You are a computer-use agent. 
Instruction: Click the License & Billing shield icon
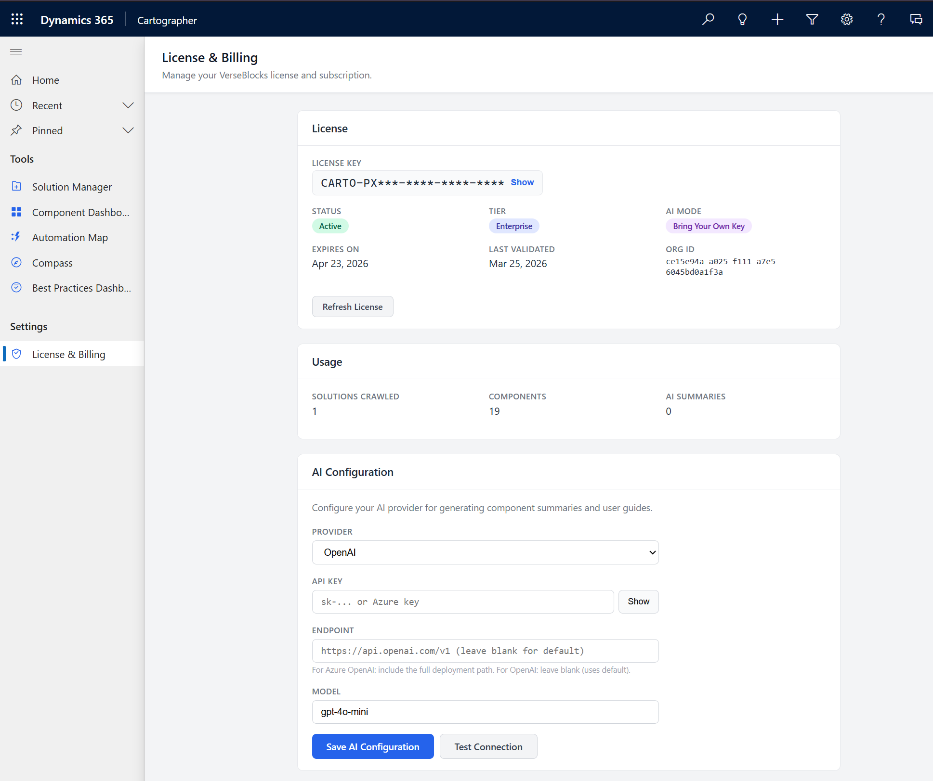click(x=16, y=354)
